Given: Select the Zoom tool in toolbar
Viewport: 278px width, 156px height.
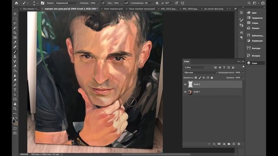Looking at the screenshot, I should [15, 109].
